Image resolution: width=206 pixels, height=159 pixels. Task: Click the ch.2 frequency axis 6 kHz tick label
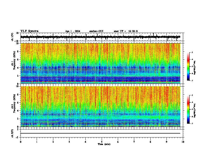[x=18, y=103]
